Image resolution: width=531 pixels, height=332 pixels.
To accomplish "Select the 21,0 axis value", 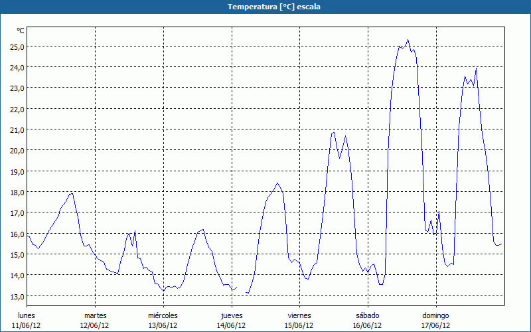I will (17, 129).
